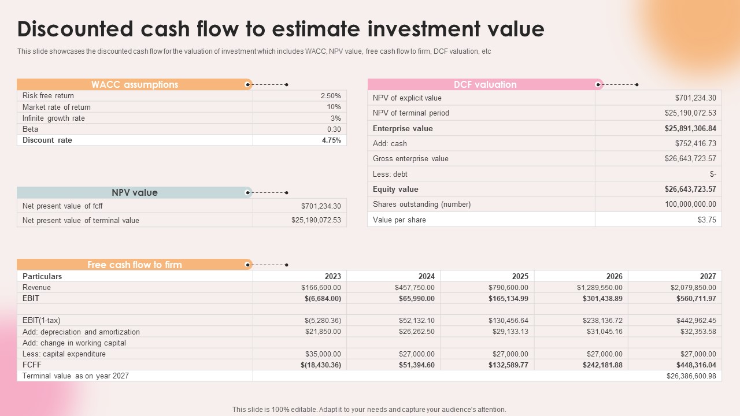Click the Risk free return label

pyautogui.click(x=48, y=96)
